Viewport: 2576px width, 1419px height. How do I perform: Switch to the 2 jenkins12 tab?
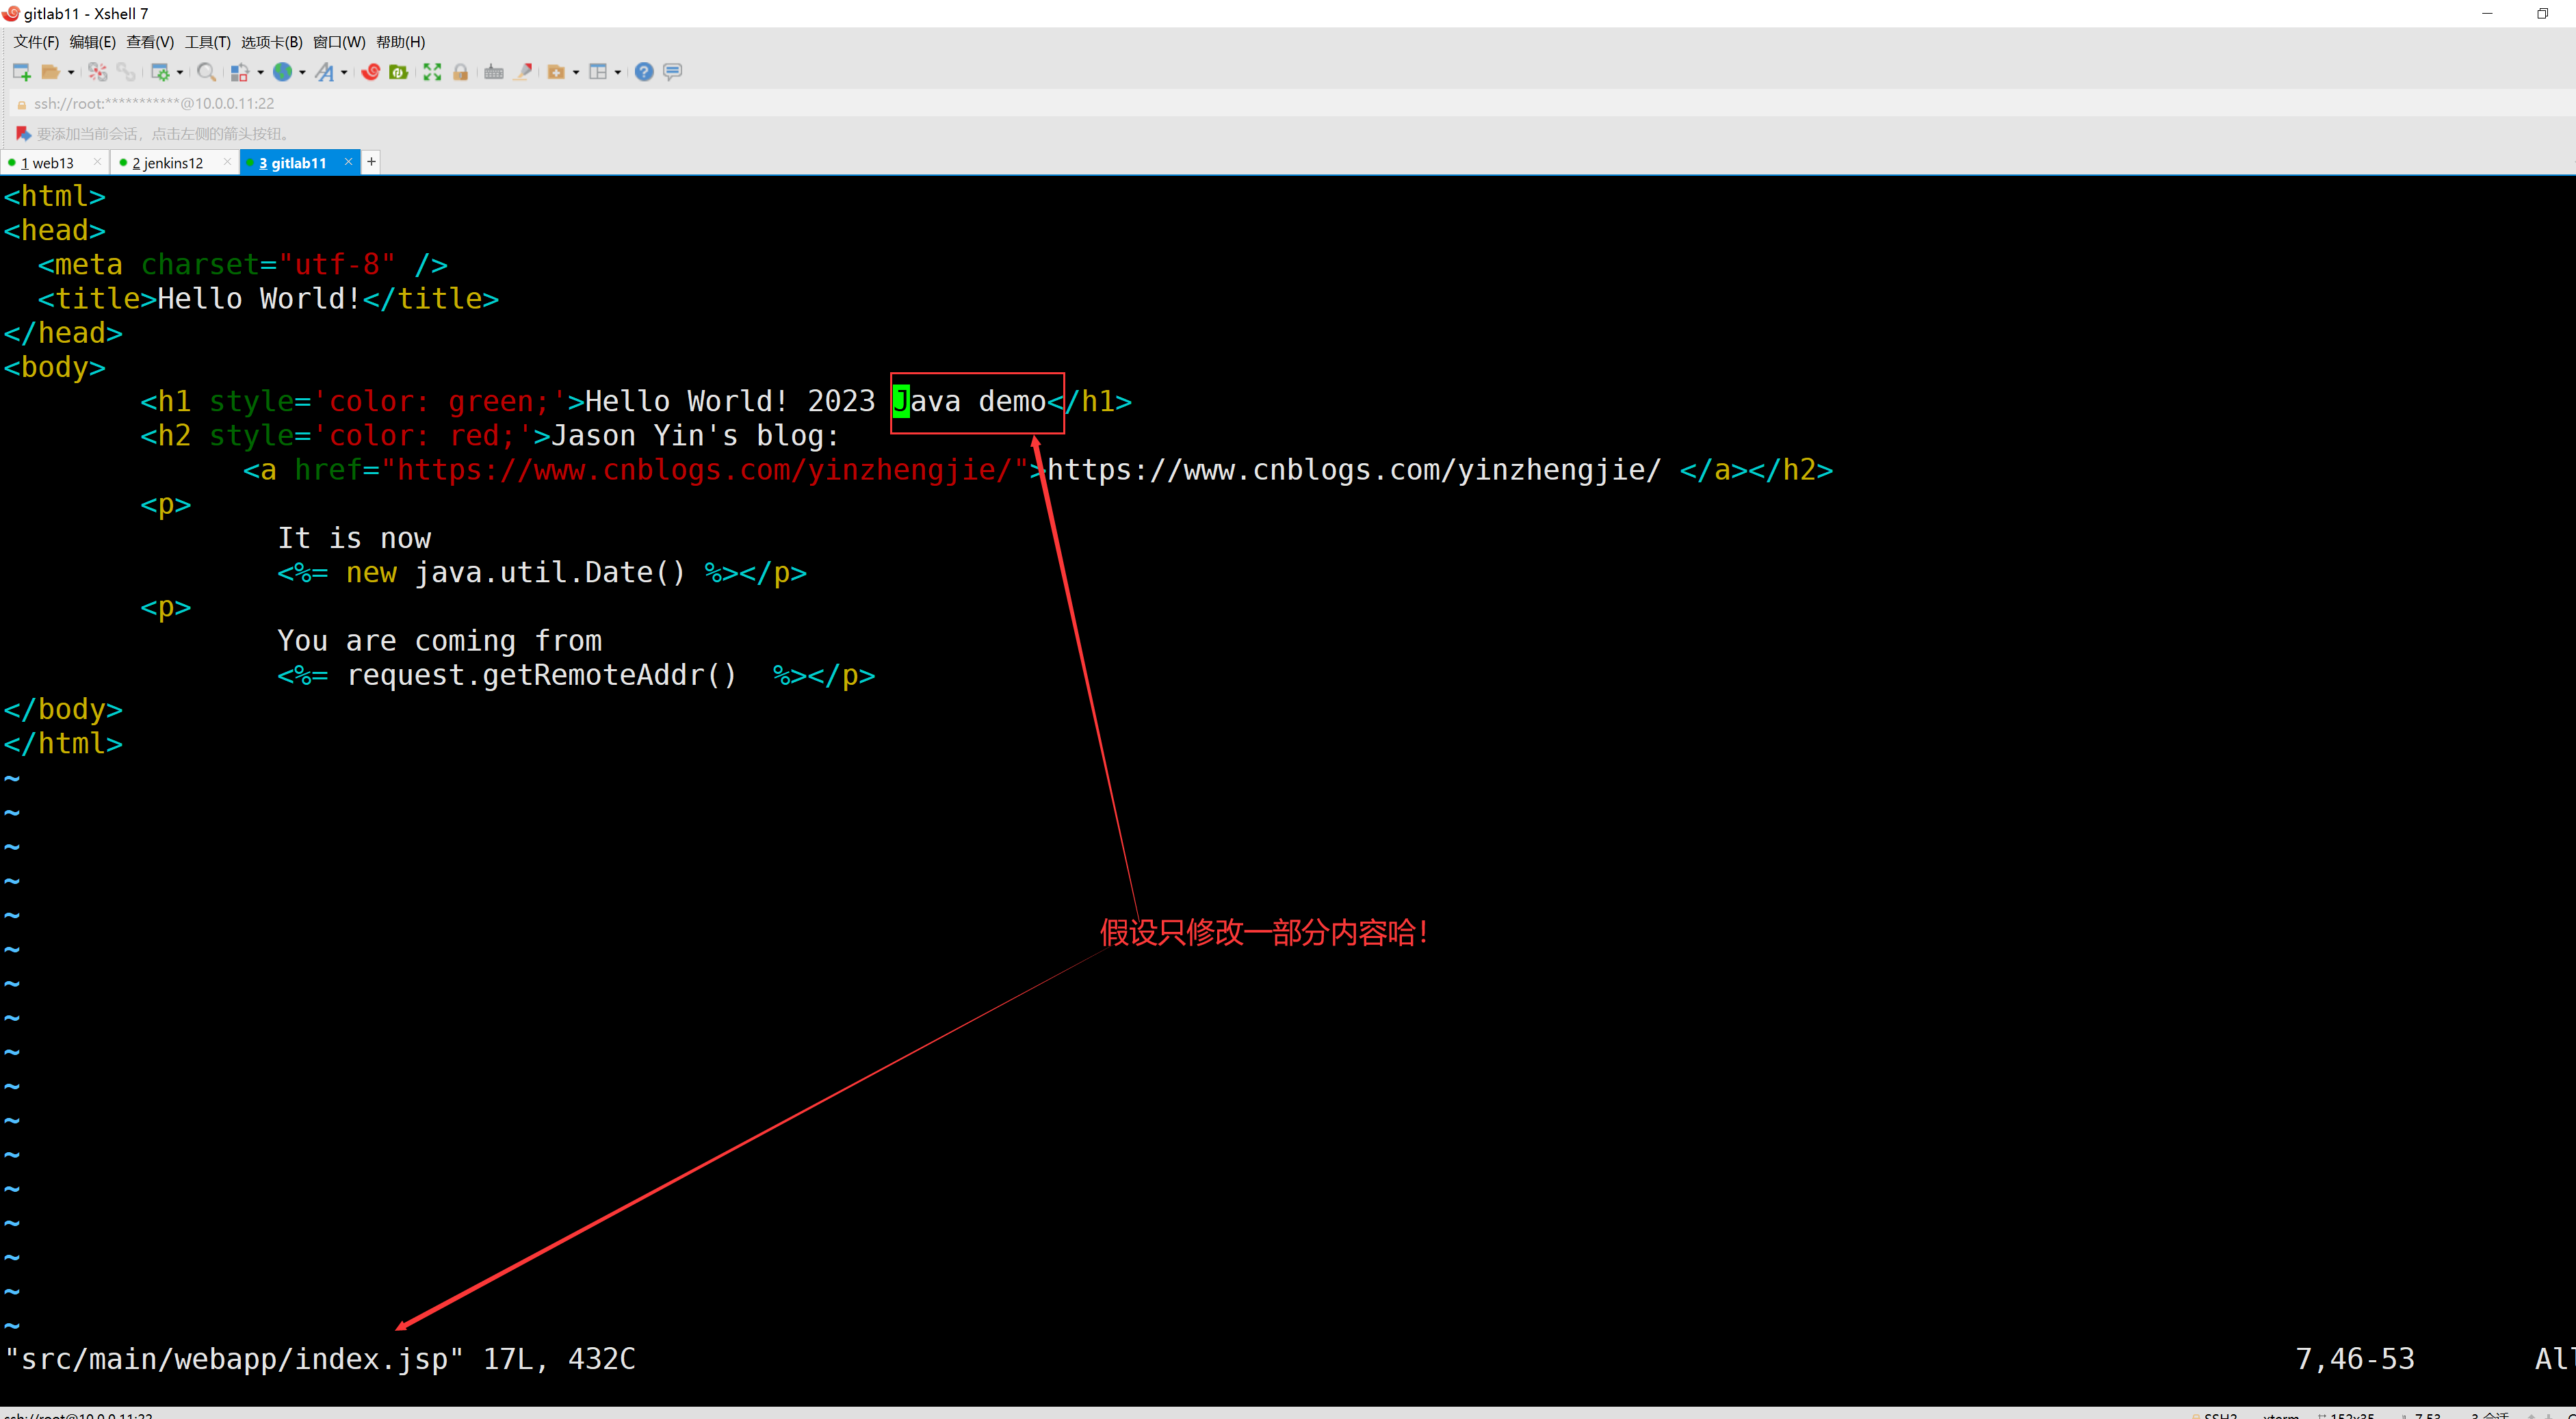[x=167, y=163]
